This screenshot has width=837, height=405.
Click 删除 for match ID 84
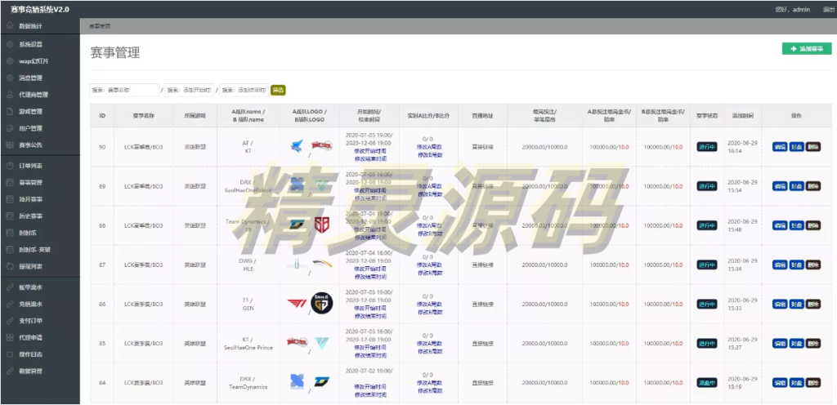click(x=813, y=382)
